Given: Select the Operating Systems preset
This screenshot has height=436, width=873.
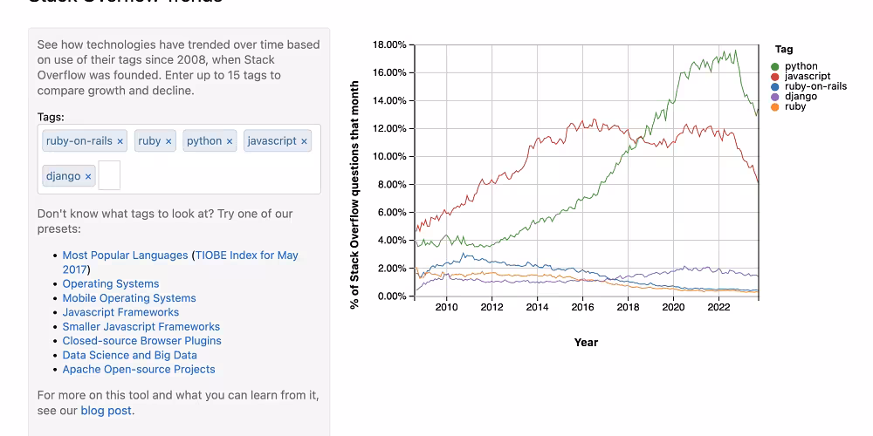Looking at the screenshot, I should point(111,283).
